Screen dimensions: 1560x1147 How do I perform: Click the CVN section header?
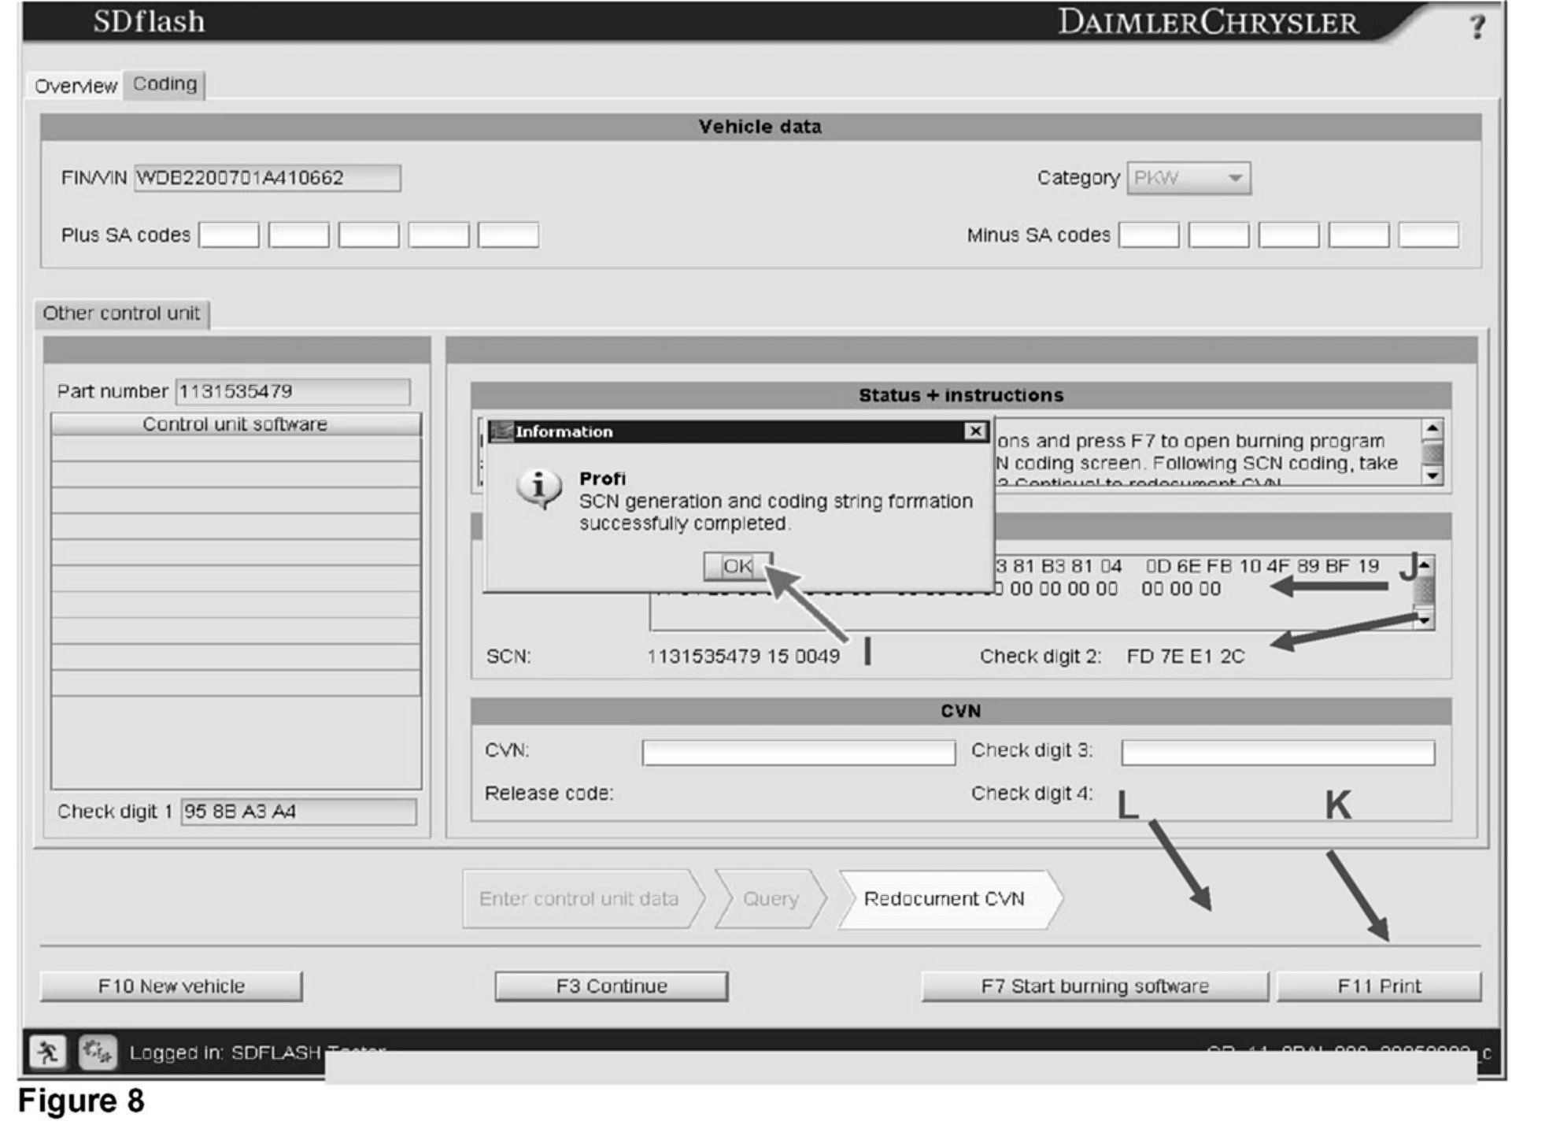pyautogui.click(x=961, y=711)
